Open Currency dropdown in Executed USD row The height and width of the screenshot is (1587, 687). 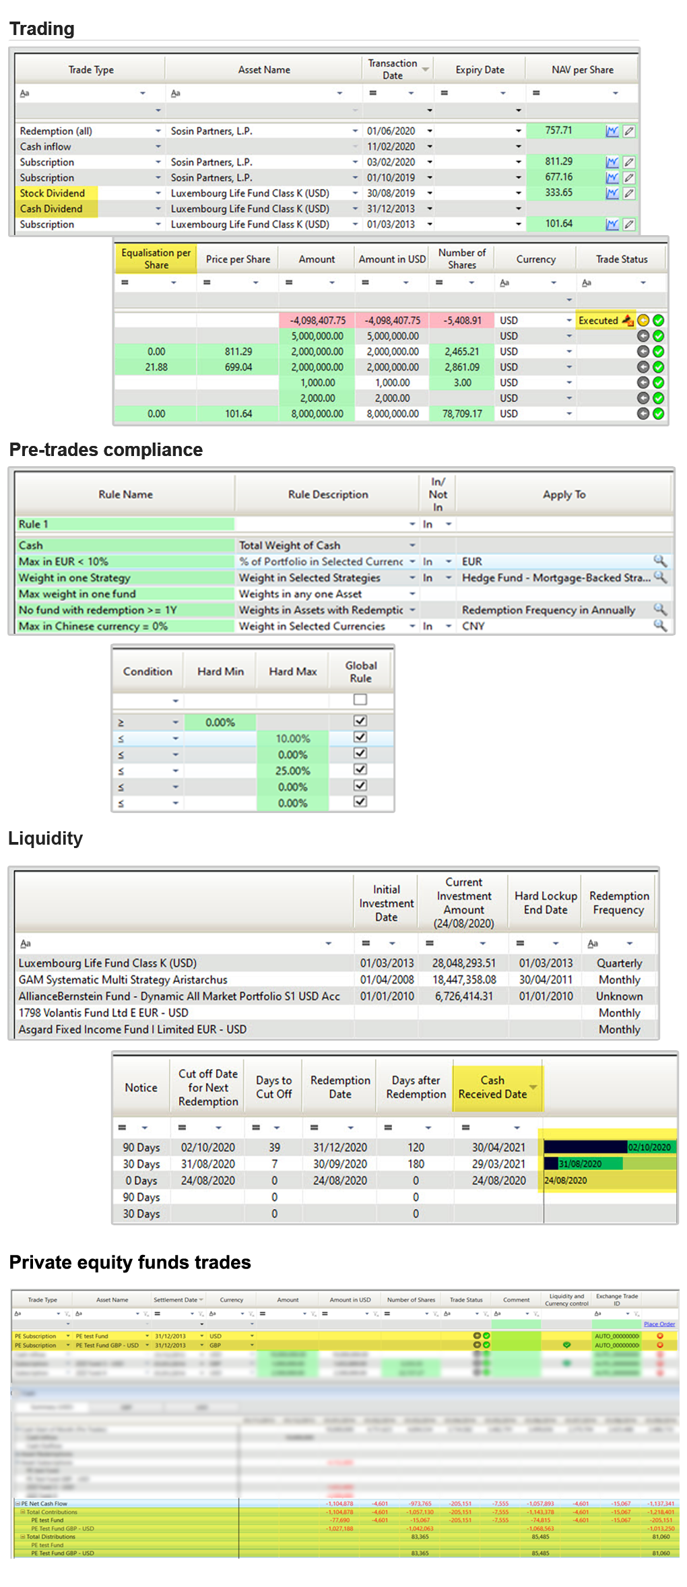click(x=569, y=321)
